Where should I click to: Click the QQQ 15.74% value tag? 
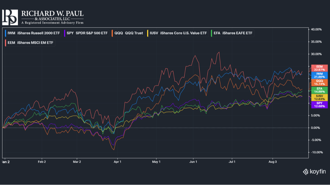click(x=319, y=82)
